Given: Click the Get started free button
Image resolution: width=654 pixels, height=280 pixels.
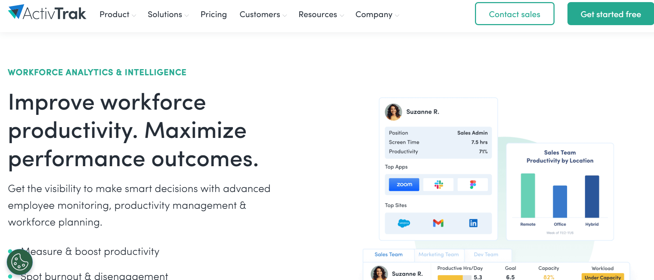Looking at the screenshot, I should point(610,14).
